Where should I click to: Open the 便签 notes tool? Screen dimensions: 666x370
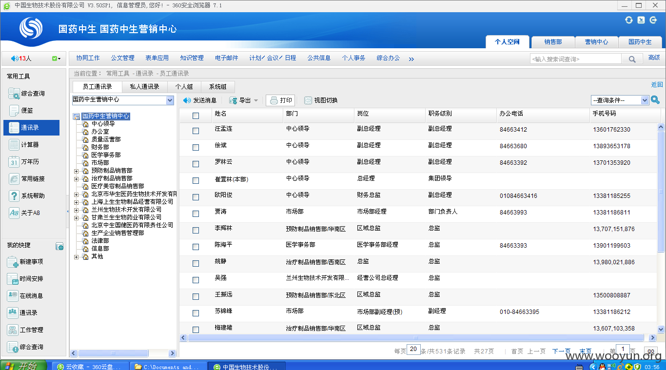pyautogui.click(x=21, y=111)
